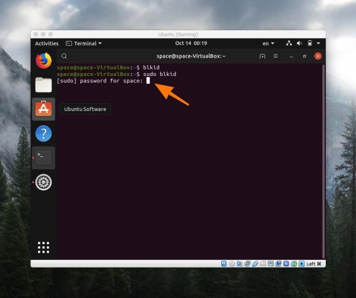Click the 'sudo blkid' command text
Screen dimensions: 356x298
tap(160, 74)
